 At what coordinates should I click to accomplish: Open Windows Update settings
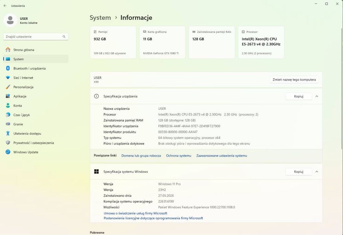point(36,152)
